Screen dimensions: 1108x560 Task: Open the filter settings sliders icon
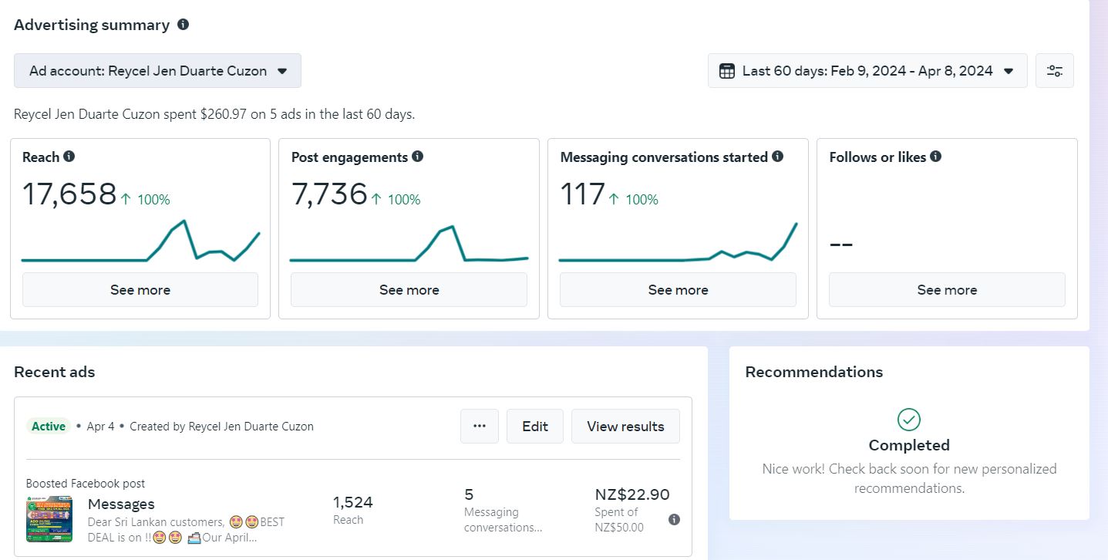click(1055, 70)
